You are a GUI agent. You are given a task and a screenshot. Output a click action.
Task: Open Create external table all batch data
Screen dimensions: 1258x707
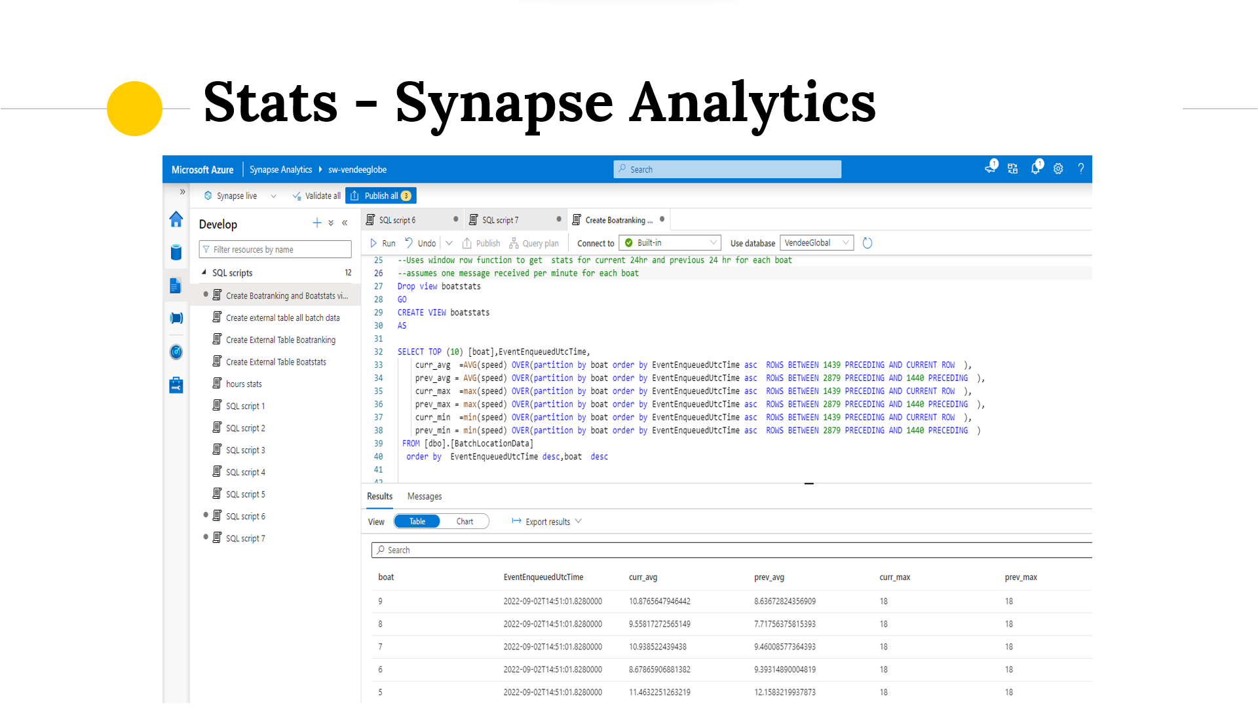point(276,317)
